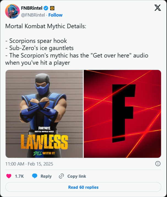Click the tweet text about Mythic Details
Screen dimensions: 167x197
(77, 44)
